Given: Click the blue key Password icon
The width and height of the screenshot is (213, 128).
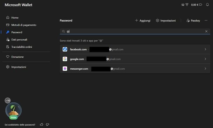Looking at the screenshot, I should [8, 32].
